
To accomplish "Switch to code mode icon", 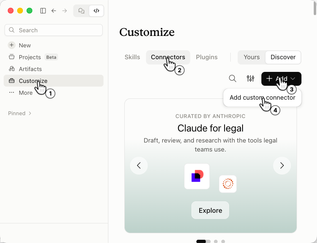I will [x=97, y=11].
